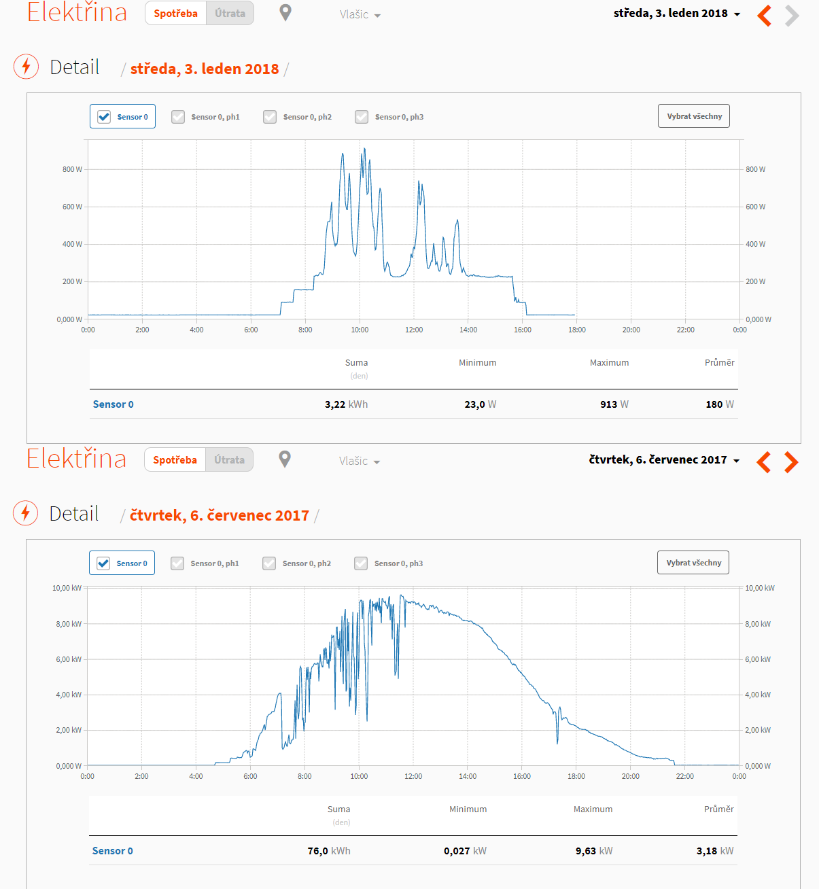Toggle Sensor 0 checkbox in January chart
This screenshot has height=889, width=819.
pos(104,117)
